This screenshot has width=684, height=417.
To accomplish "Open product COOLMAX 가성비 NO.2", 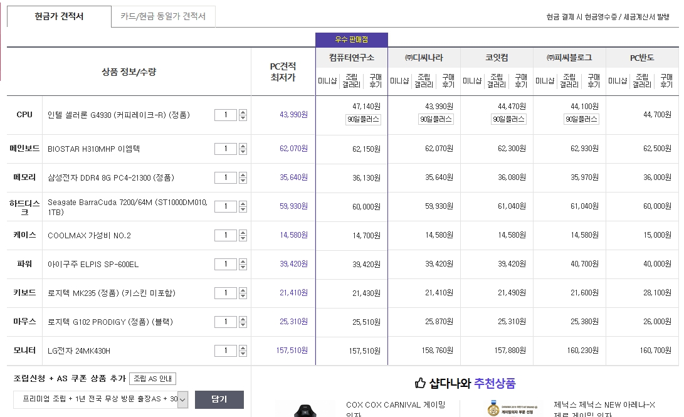I will click(89, 236).
